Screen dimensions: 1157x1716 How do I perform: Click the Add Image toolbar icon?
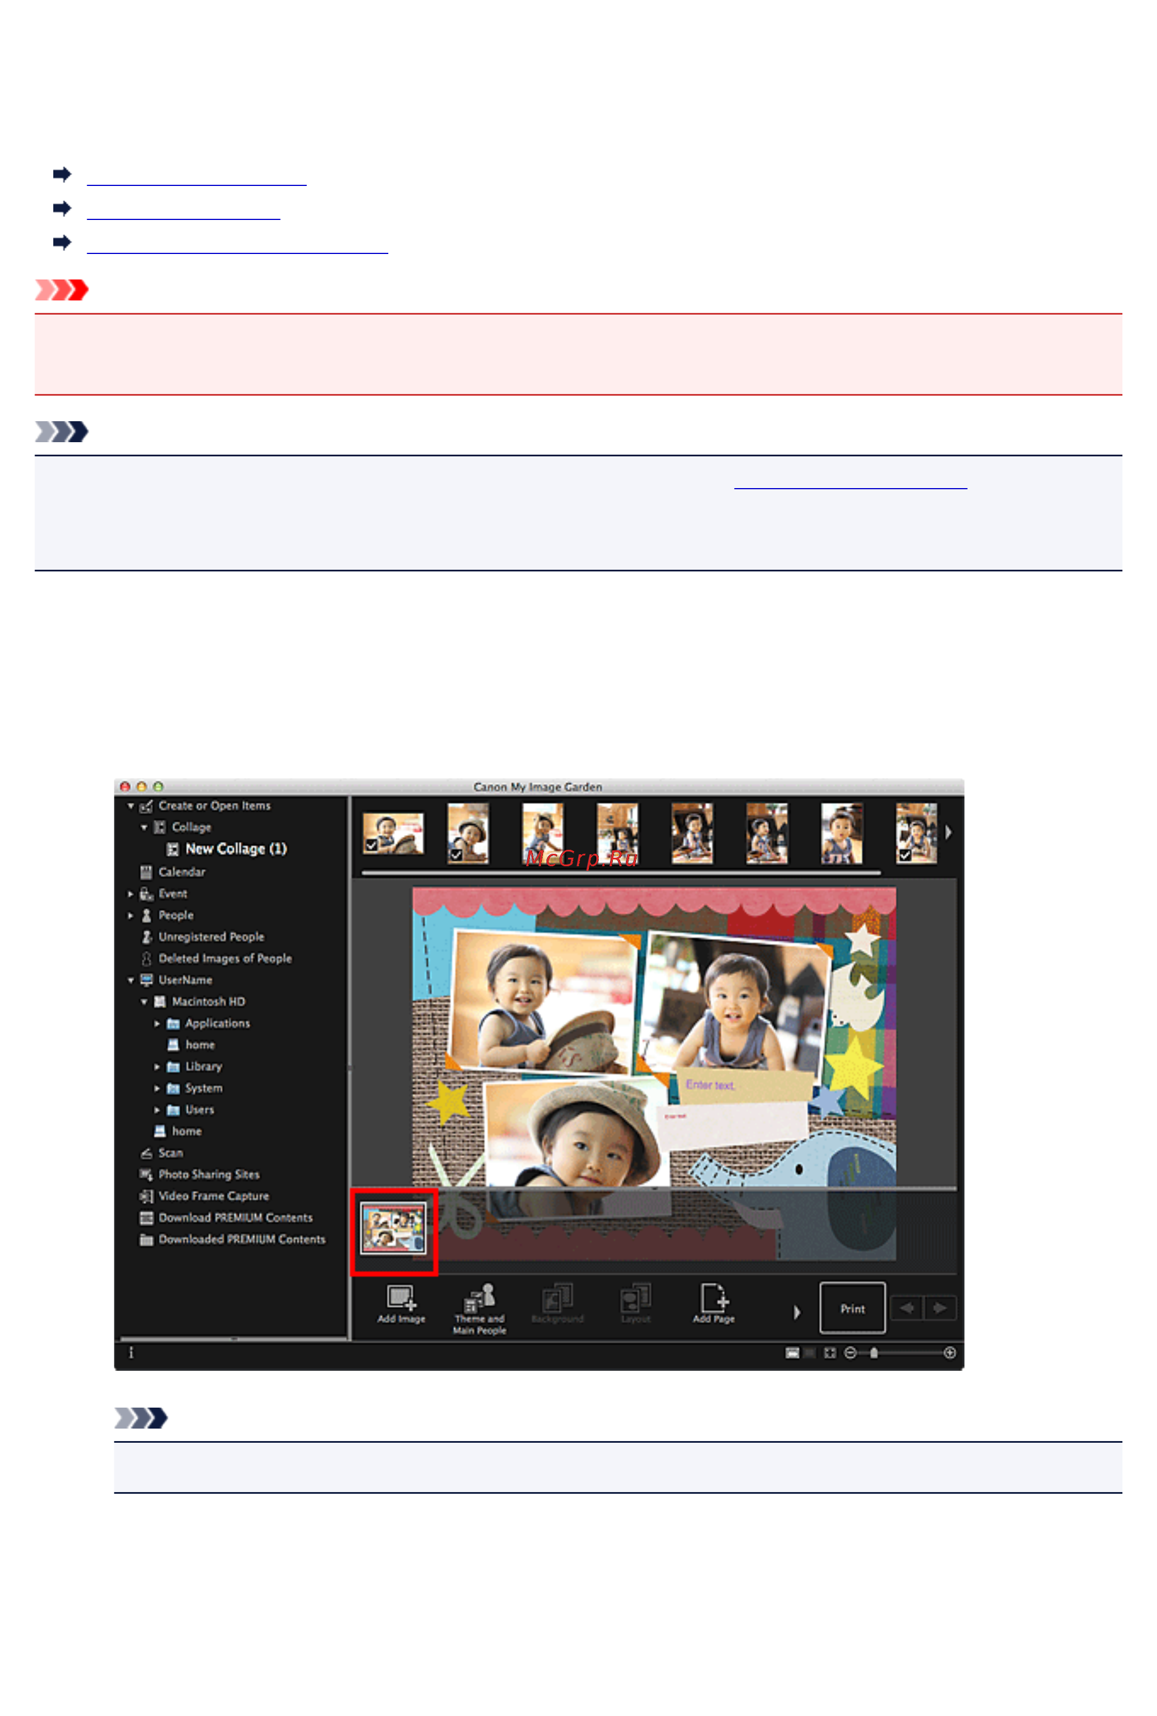pyautogui.click(x=401, y=1298)
